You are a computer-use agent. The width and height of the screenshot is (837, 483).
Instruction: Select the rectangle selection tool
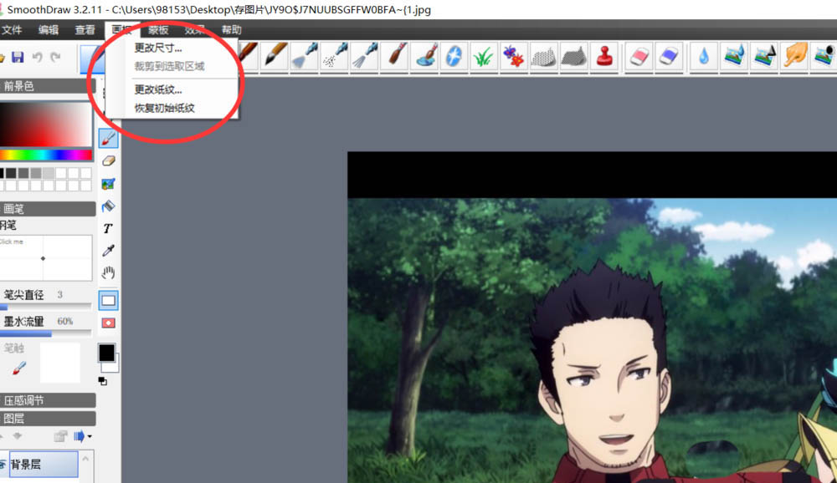click(108, 300)
